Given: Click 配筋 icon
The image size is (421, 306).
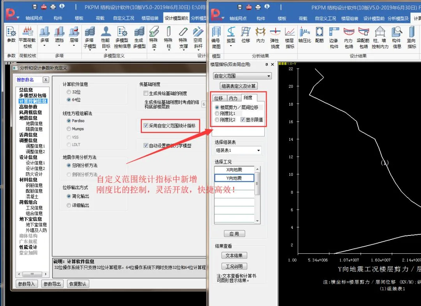Looking at the screenshot, I should click(x=319, y=35).
